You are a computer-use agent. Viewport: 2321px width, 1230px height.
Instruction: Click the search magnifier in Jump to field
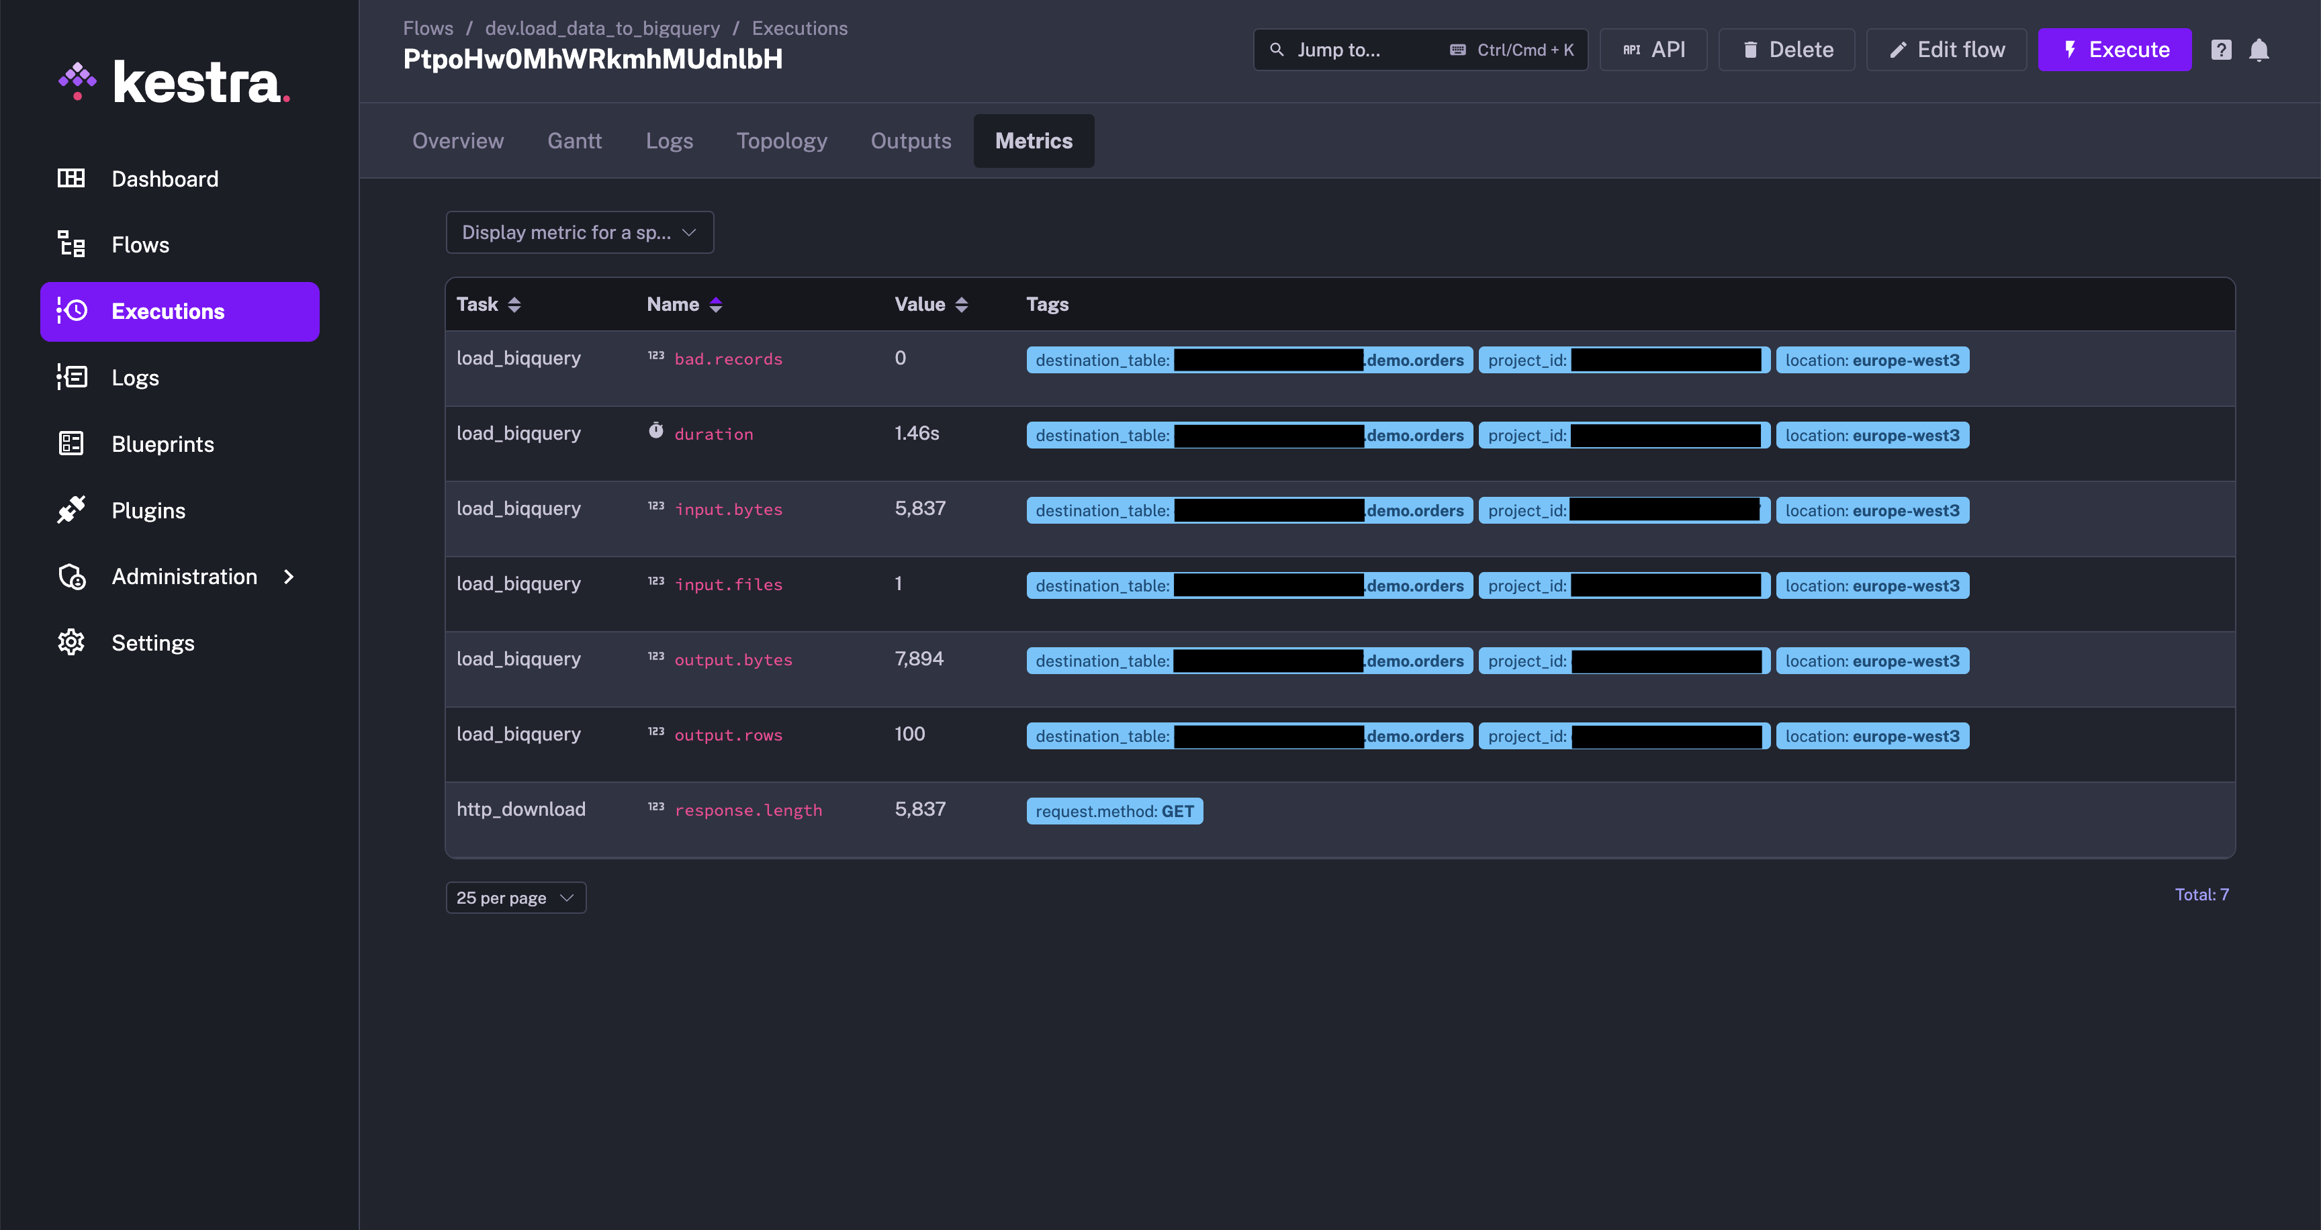(1277, 50)
